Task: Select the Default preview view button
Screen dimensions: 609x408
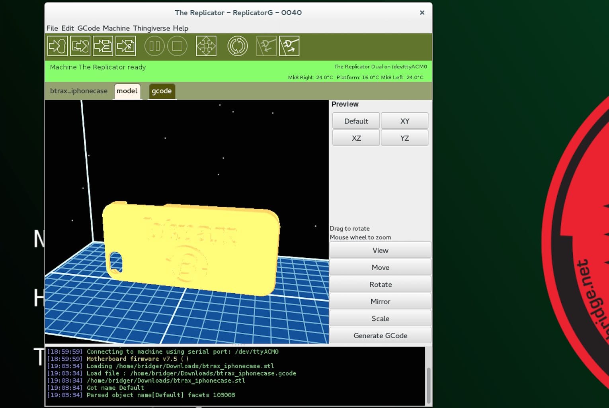Action: pyautogui.click(x=356, y=121)
